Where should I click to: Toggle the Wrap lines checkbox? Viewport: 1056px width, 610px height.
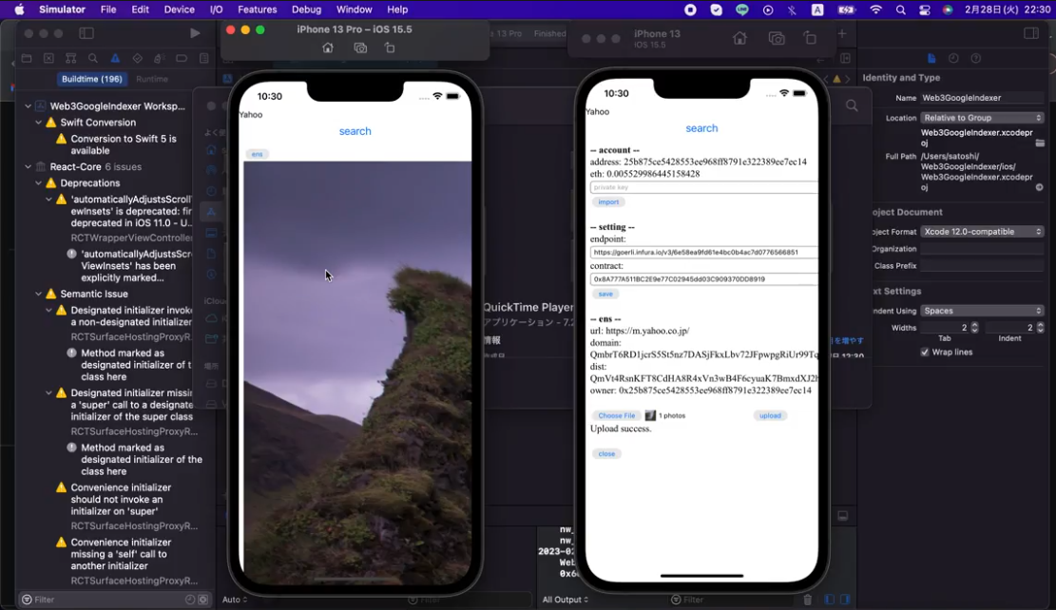[x=925, y=352]
